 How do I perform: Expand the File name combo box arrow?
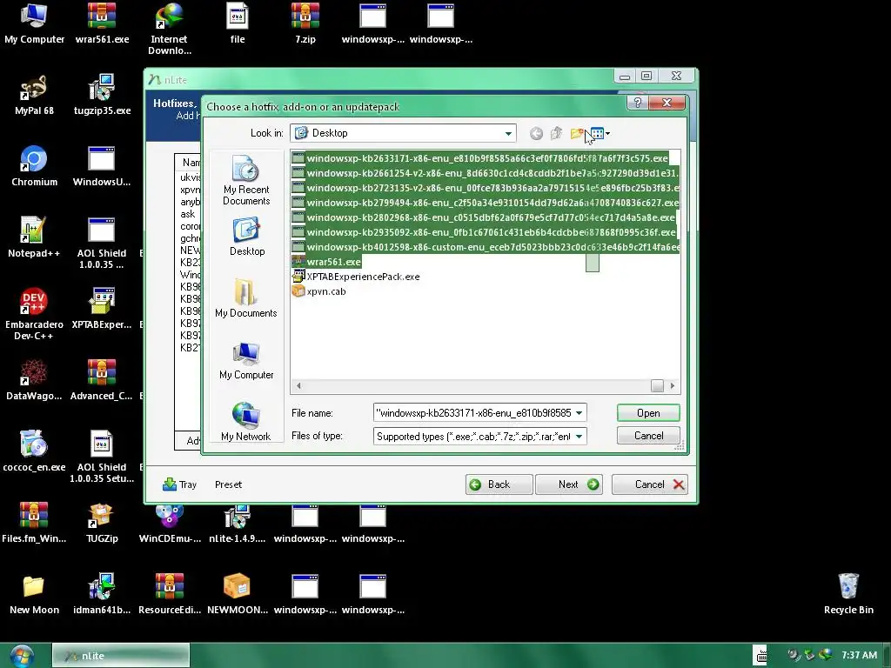pyautogui.click(x=579, y=413)
